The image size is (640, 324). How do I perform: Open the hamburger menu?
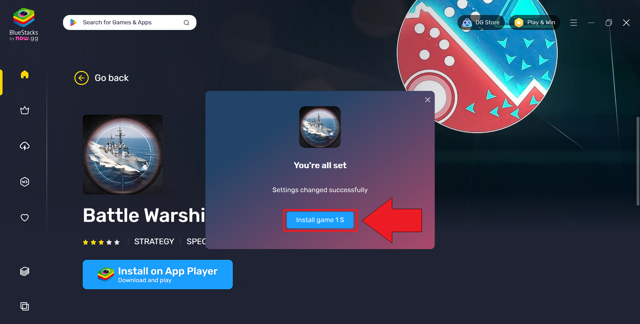pos(574,23)
